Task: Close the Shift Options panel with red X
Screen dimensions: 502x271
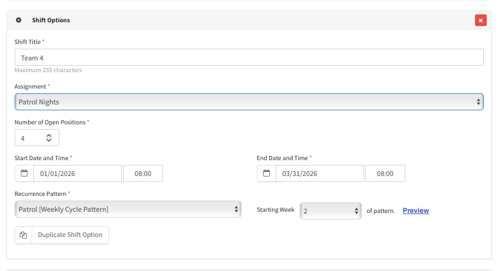Action: coord(480,20)
